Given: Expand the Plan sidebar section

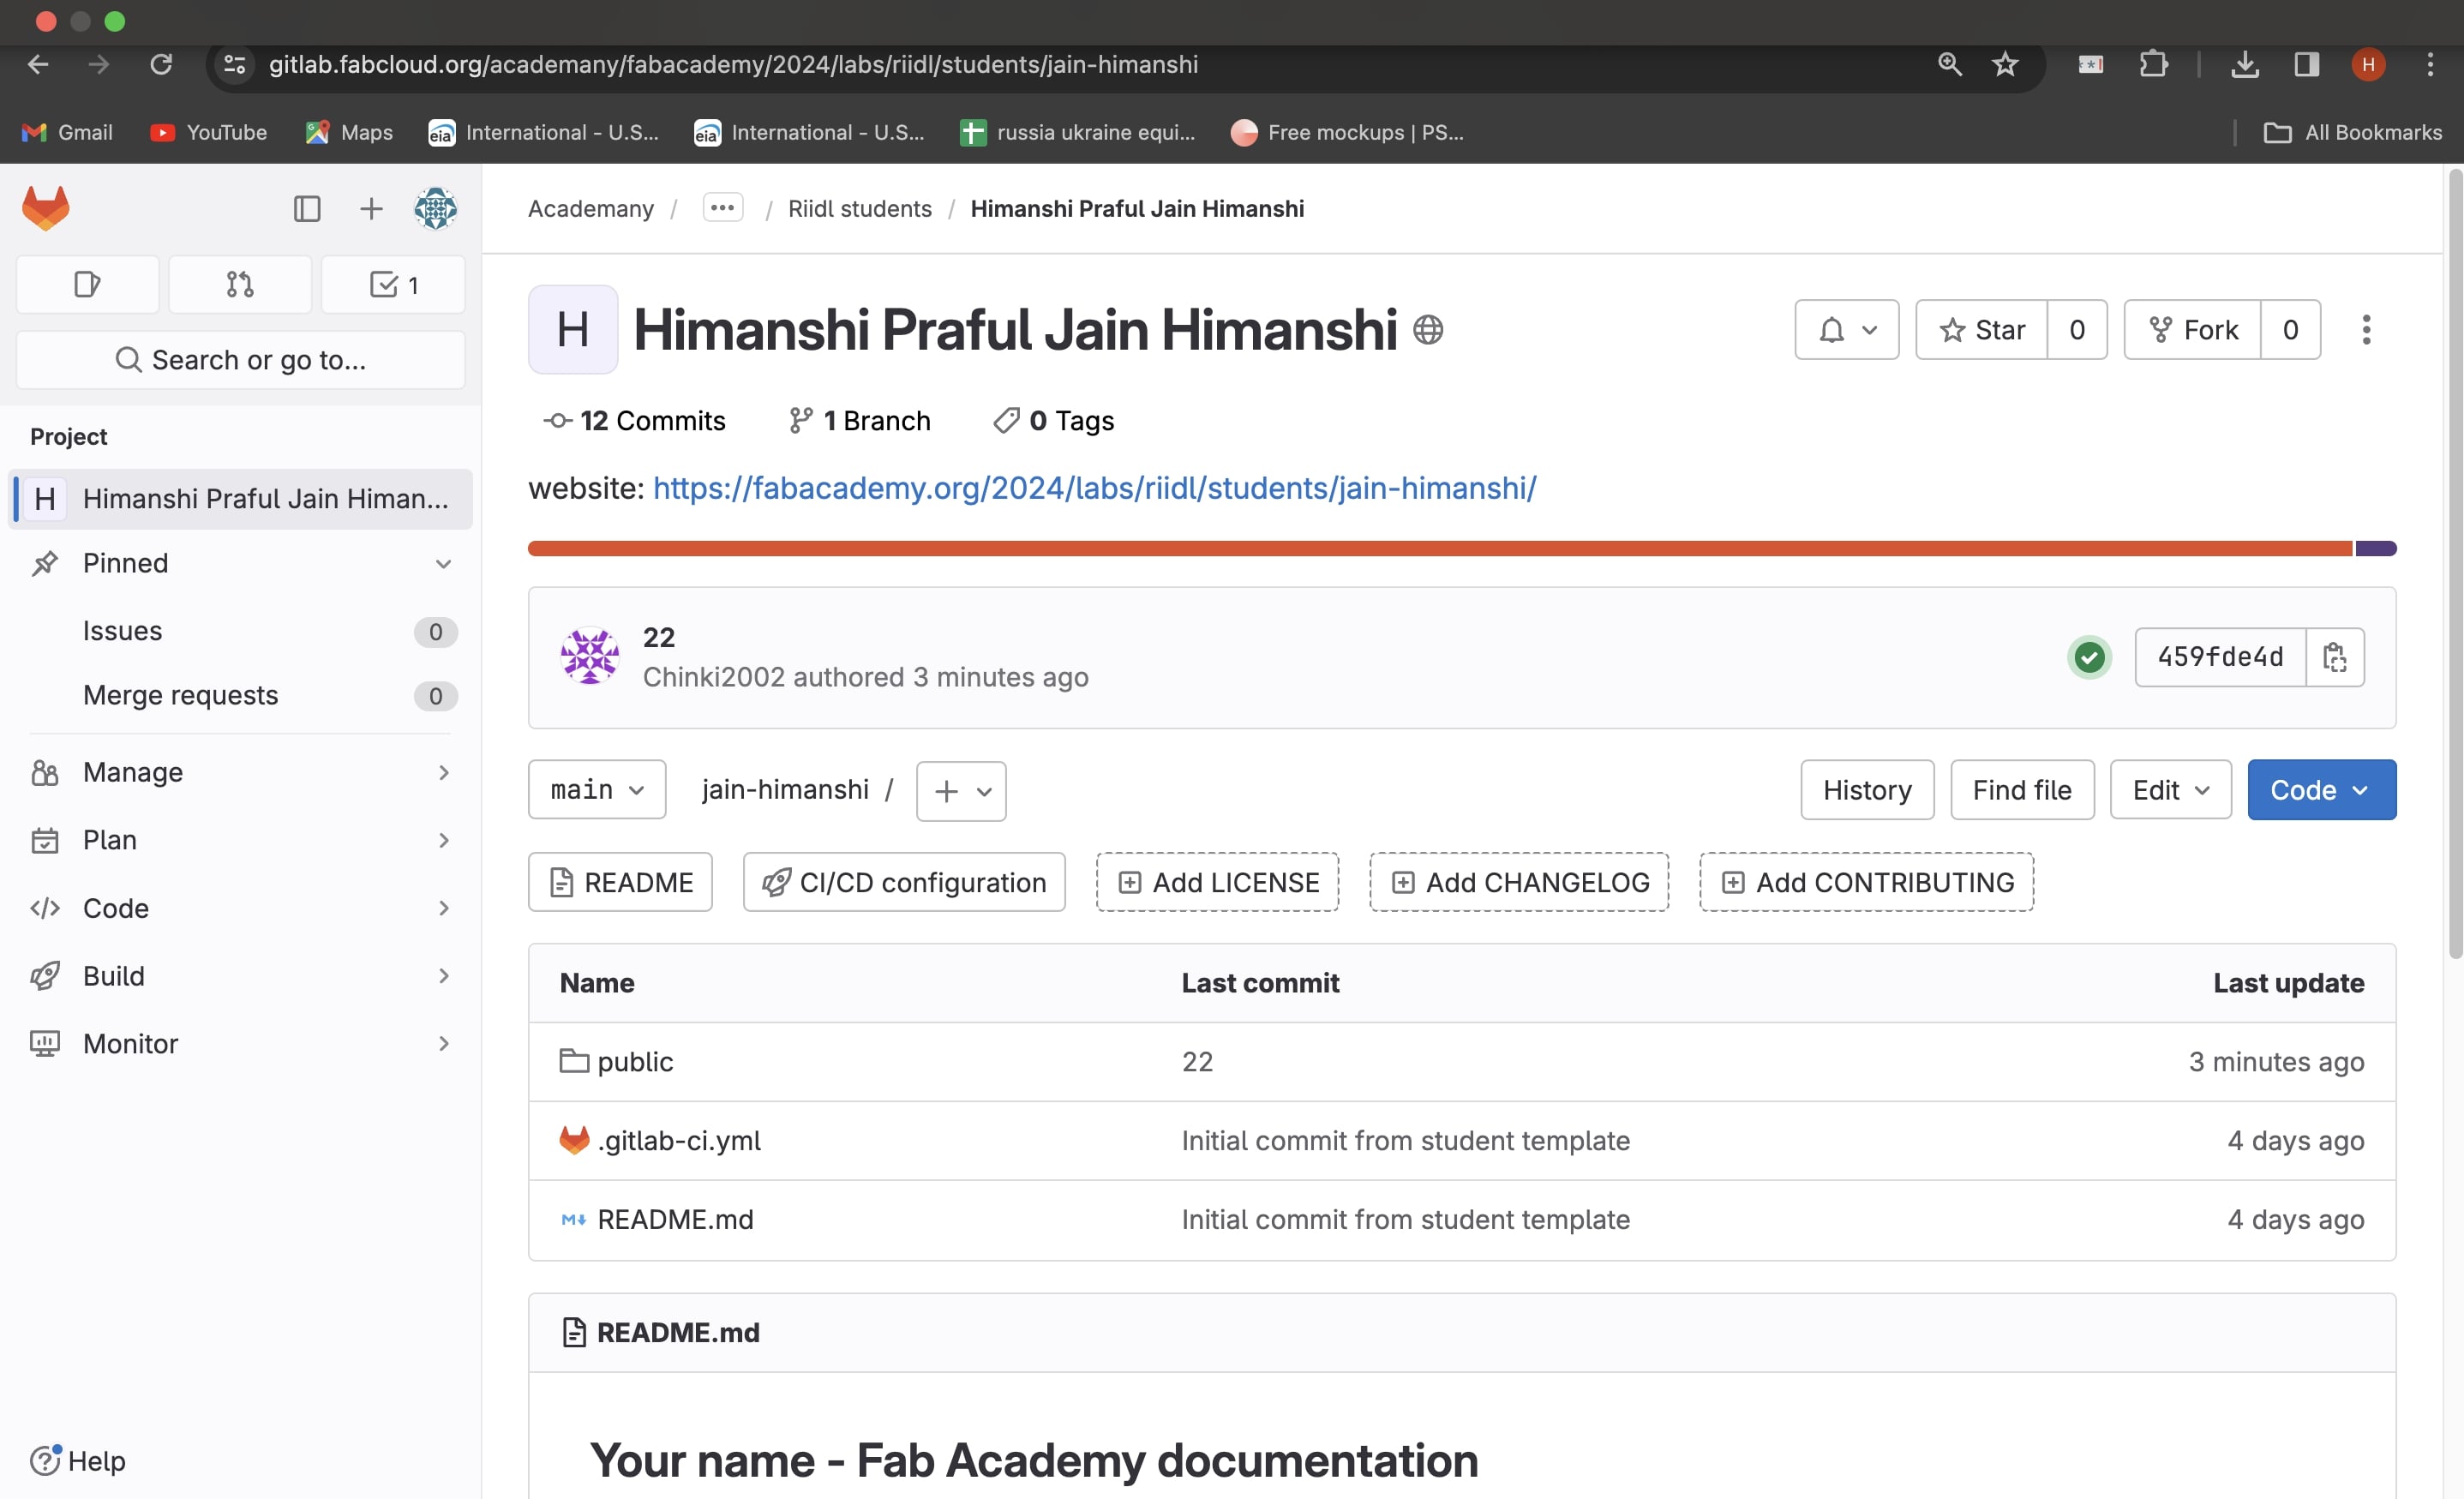Looking at the screenshot, I should click(x=240, y=840).
